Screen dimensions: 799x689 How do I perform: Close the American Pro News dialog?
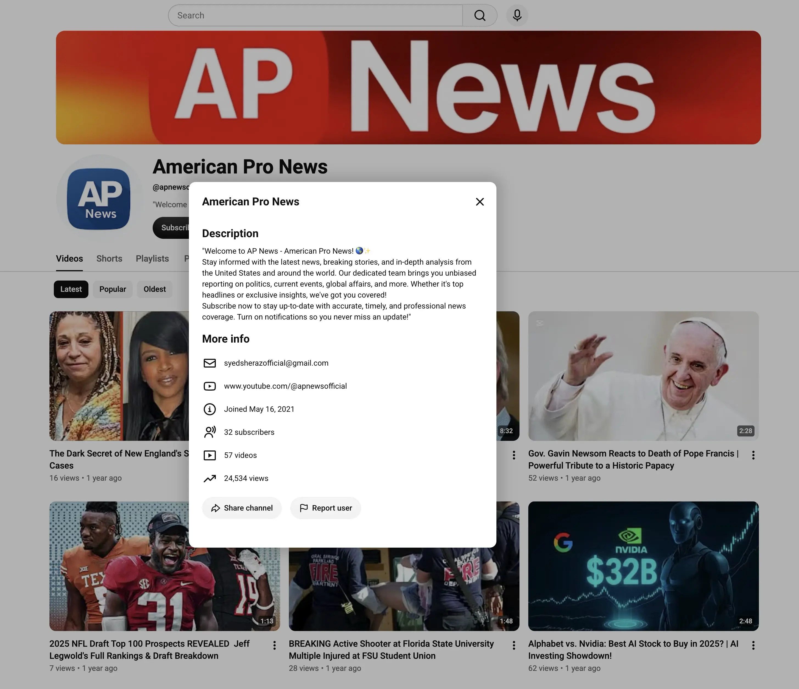pyautogui.click(x=480, y=202)
